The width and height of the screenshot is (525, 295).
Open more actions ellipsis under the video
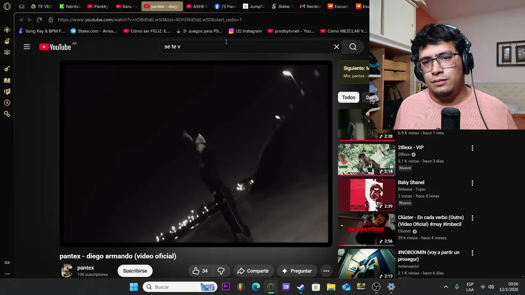[x=326, y=271]
